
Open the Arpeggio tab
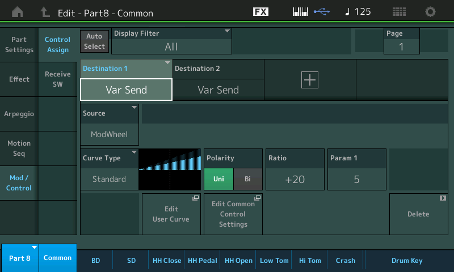point(19,113)
